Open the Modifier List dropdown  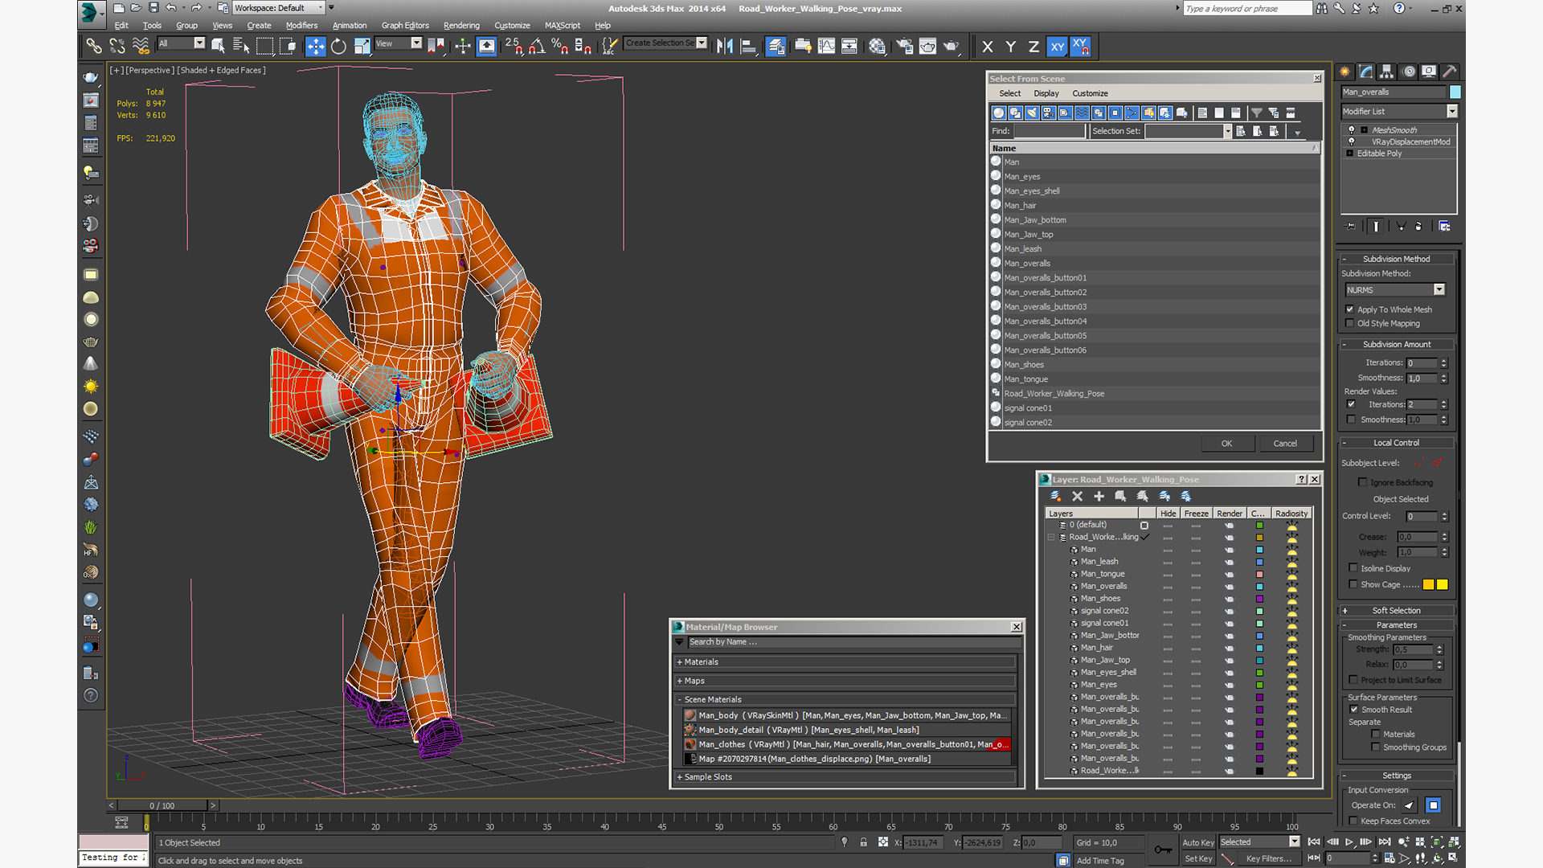[x=1451, y=112]
